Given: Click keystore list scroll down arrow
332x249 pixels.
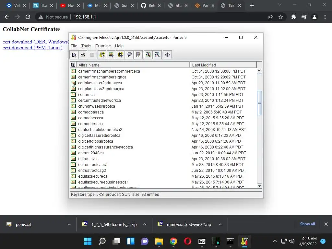Looking at the screenshot, I should 259,186.
